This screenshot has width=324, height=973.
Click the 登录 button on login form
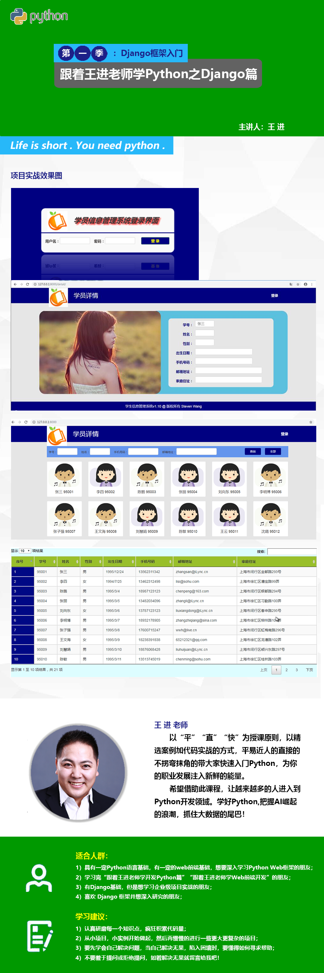(x=155, y=241)
